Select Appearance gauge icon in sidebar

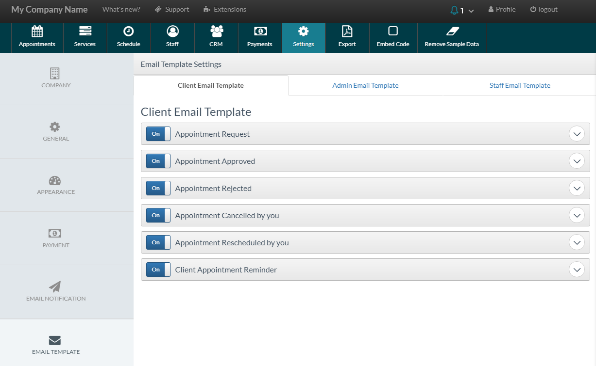(x=55, y=180)
